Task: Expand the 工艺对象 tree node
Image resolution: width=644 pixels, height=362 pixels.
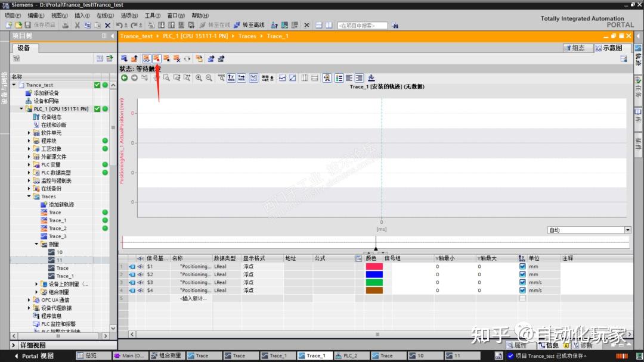Action: point(29,149)
